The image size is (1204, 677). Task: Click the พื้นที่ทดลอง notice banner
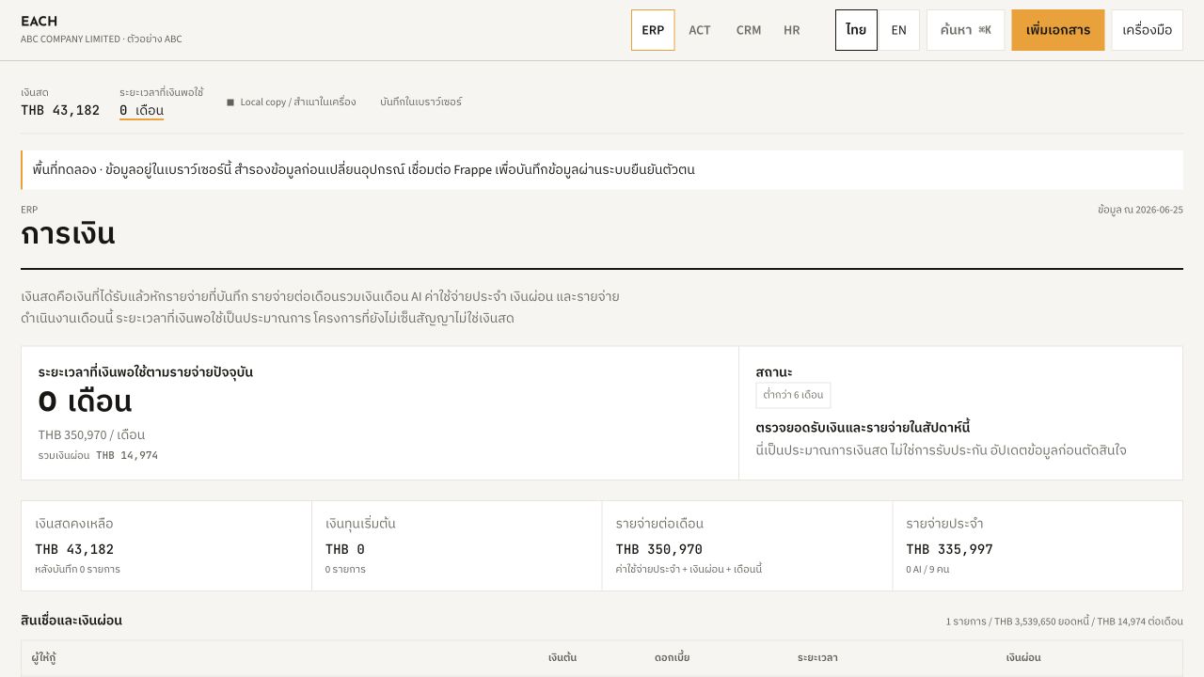click(602, 170)
